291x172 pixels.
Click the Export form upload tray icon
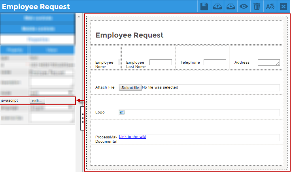pos(217,6)
